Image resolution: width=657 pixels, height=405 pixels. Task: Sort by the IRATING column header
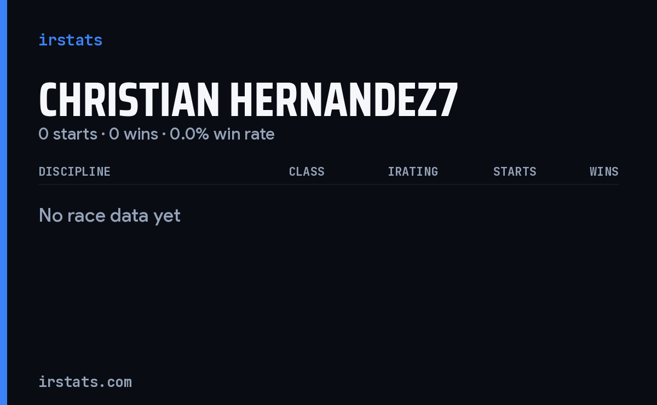[413, 172]
